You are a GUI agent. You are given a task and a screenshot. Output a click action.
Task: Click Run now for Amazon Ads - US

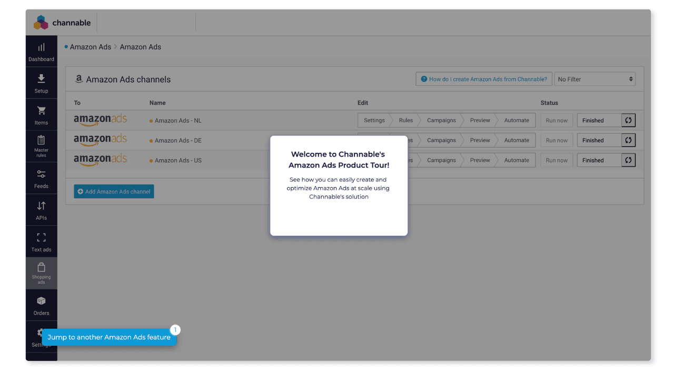point(557,160)
